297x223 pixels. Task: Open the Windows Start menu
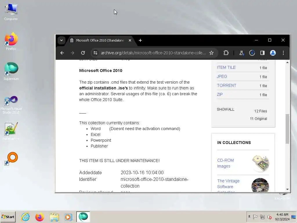tap(8, 217)
